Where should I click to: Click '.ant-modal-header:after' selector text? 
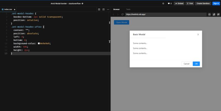tap(26, 27)
